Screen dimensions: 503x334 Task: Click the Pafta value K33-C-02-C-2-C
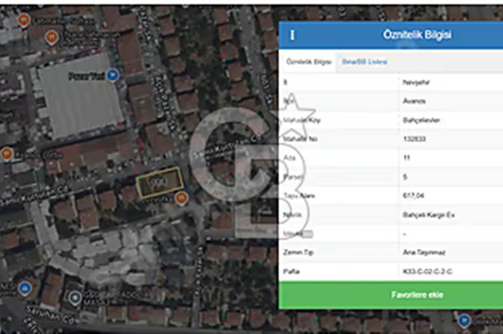[427, 272]
